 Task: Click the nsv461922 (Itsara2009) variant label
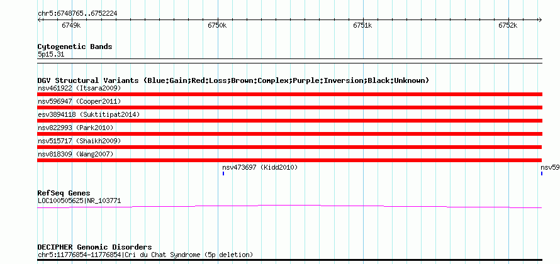pos(79,88)
